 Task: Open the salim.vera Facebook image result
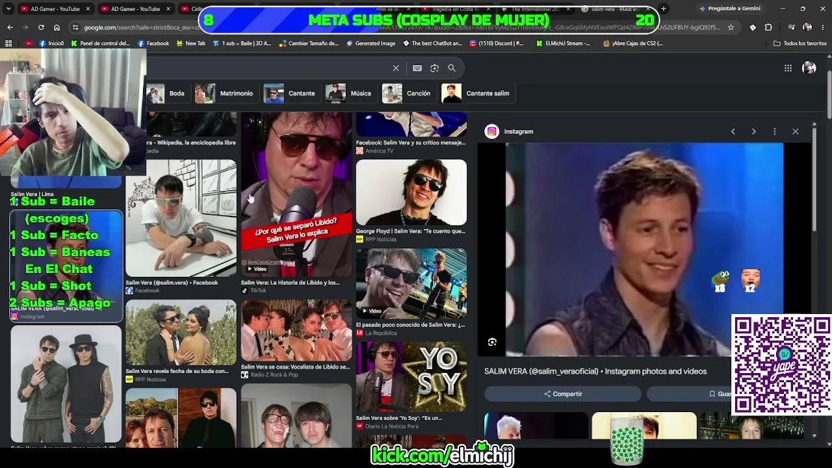pos(181,218)
